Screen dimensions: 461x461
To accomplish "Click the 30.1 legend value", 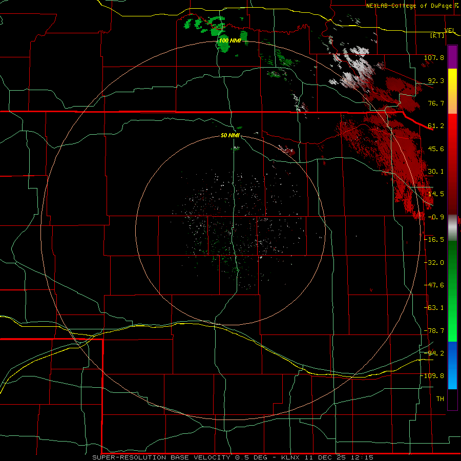I will coord(436,172).
